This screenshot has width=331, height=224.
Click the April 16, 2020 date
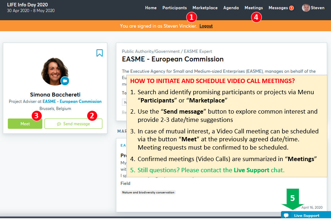pos(312,207)
